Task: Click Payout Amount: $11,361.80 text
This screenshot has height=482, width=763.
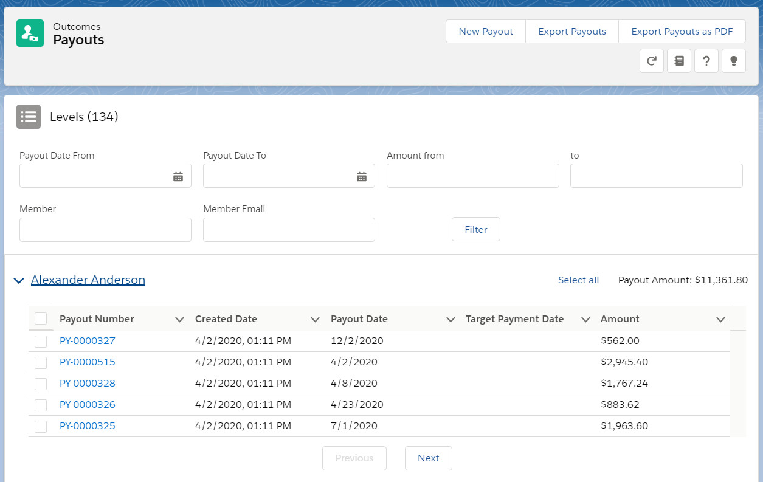Action: pyautogui.click(x=683, y=280)
